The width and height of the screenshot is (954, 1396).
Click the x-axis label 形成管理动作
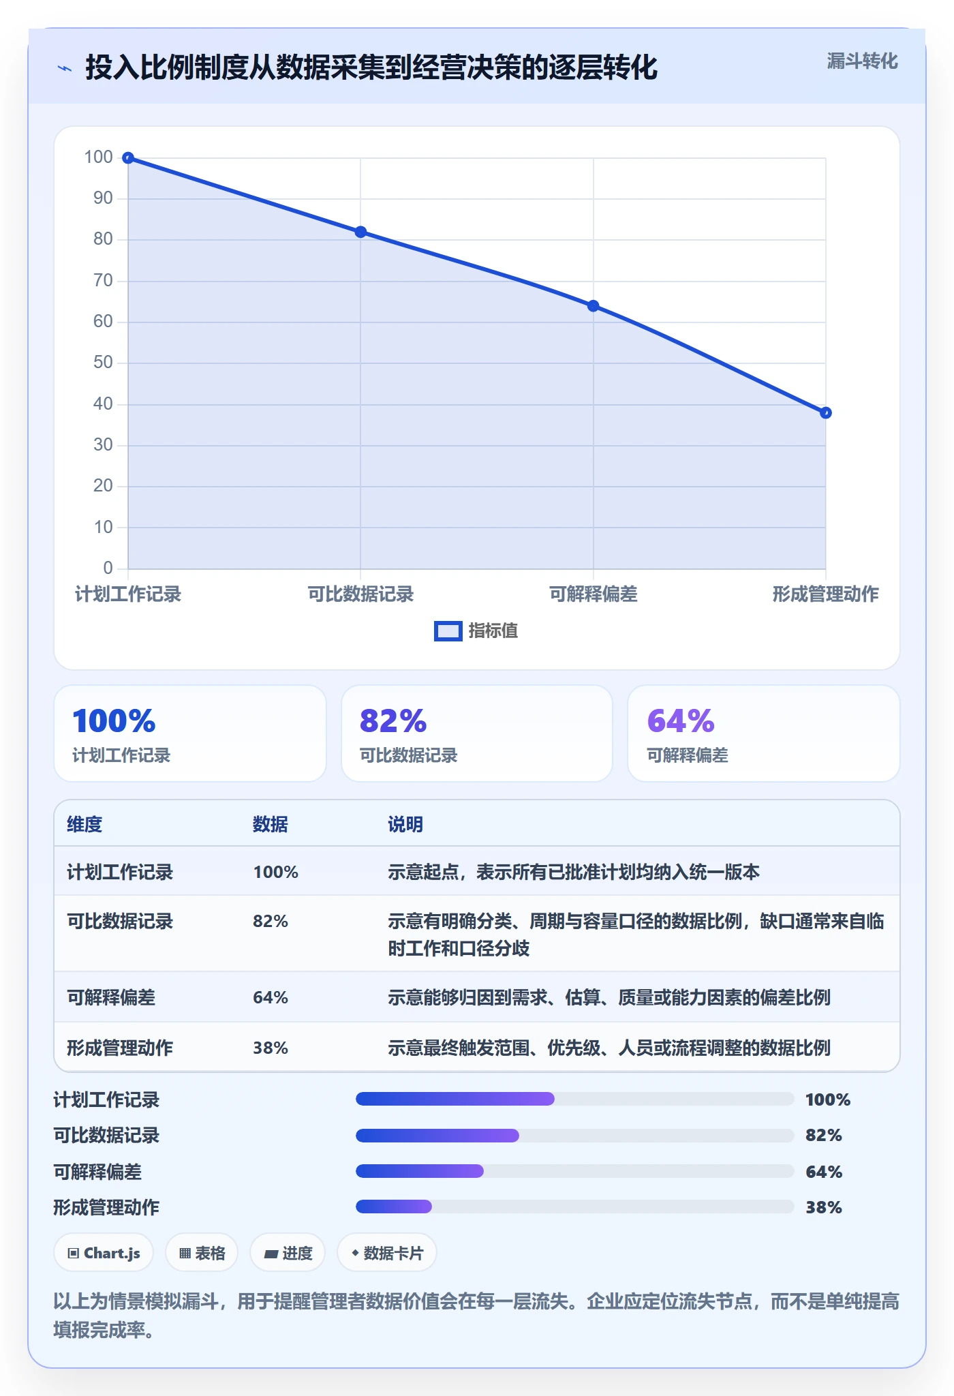pyautogui.click(x=825, y=594)
